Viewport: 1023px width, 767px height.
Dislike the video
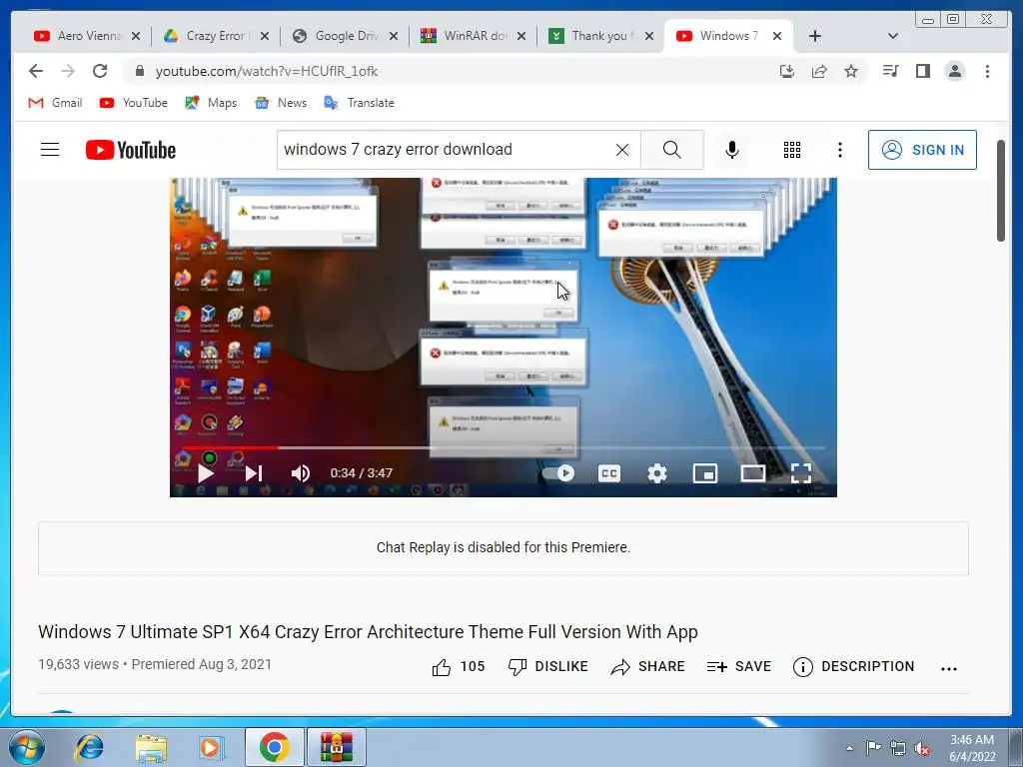(x=548, y=666)
